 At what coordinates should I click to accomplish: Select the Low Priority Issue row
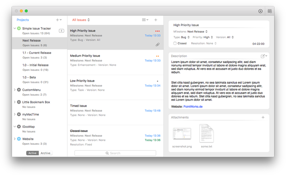coord(115,87)
